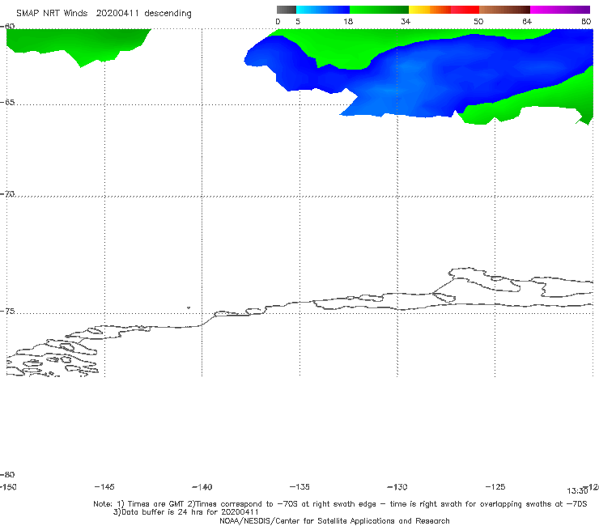Click the red segment of the color scale
This screenshot has width=599, height=526.
pos(465,10)
